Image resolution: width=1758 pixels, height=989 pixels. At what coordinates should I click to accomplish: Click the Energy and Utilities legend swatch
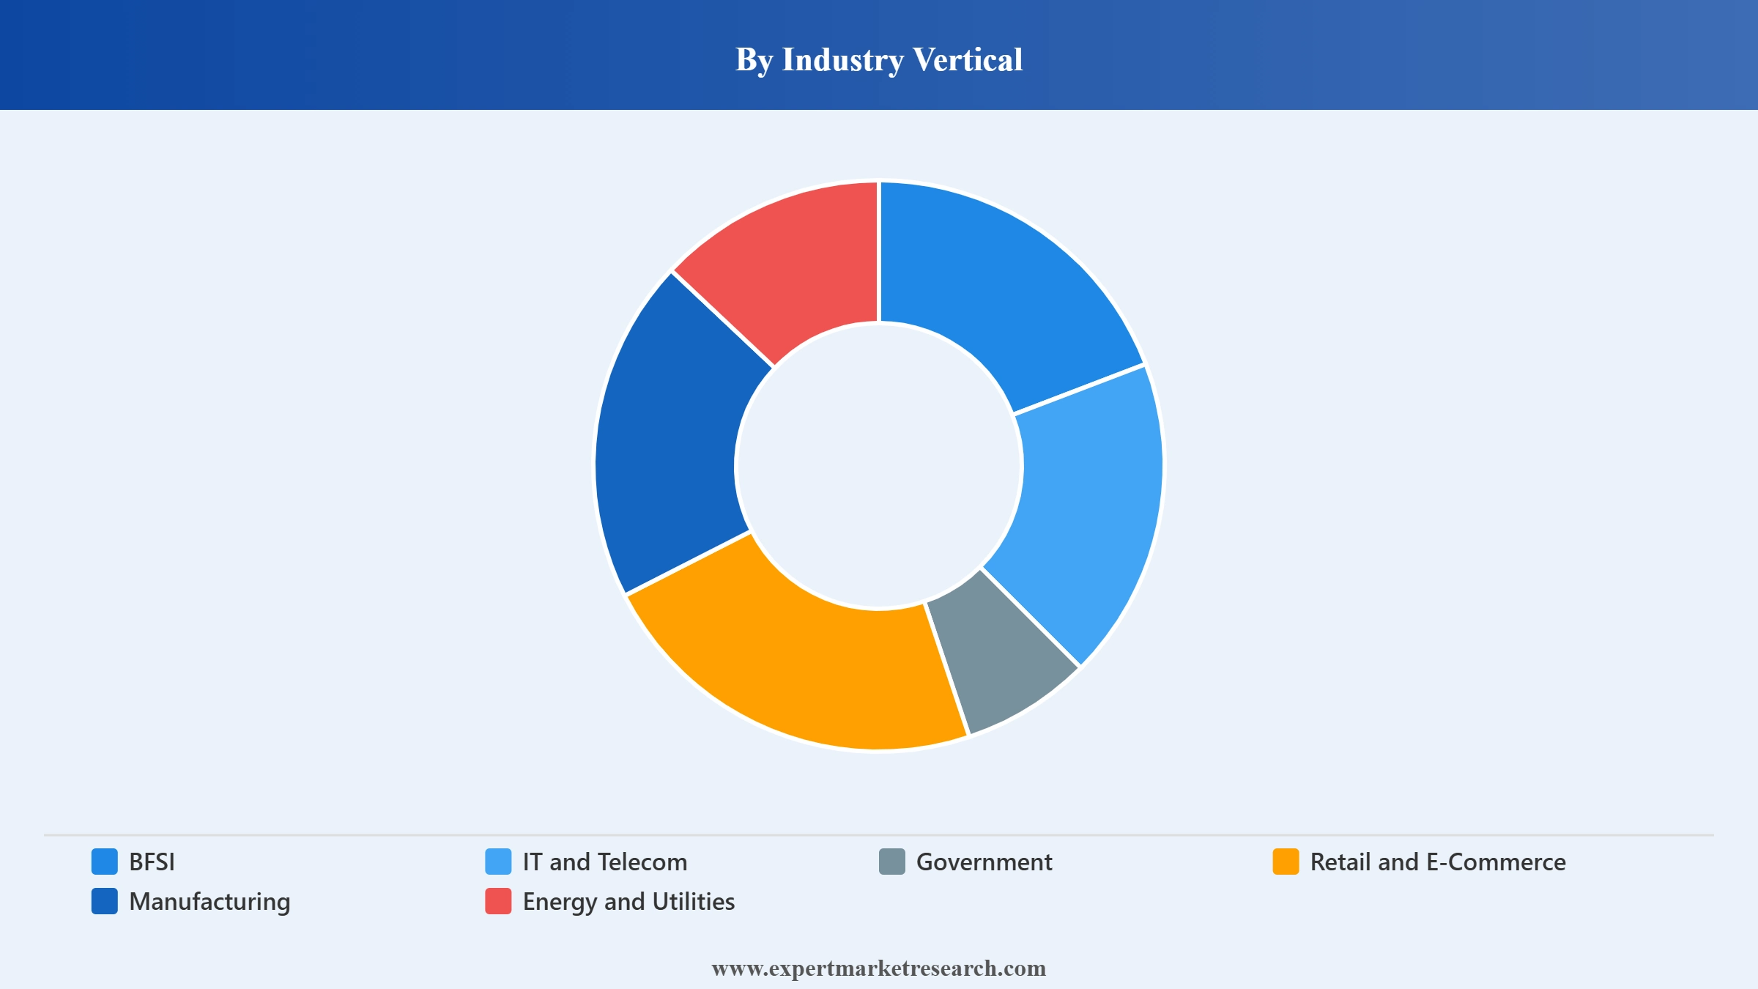498,901
